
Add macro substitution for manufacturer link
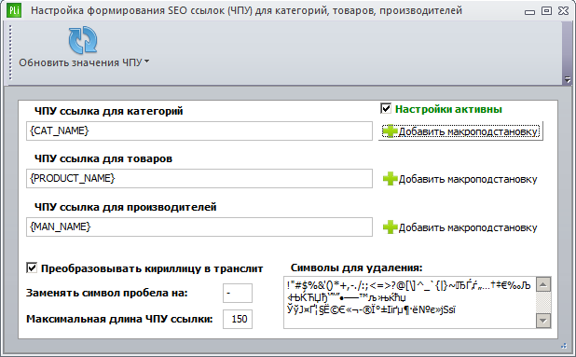coord(459,227)
